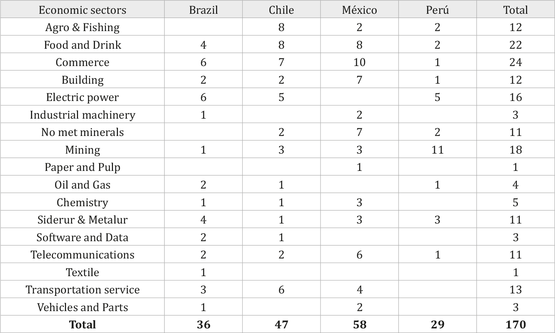Image resolution: width=555 pixels, height=333 pixels.
Task: Click the Siderur & Metalur row label
Action: click(x=82, y=220)
